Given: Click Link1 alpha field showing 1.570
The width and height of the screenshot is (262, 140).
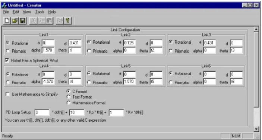Looking at the screenshot, I should pos(48,50).
